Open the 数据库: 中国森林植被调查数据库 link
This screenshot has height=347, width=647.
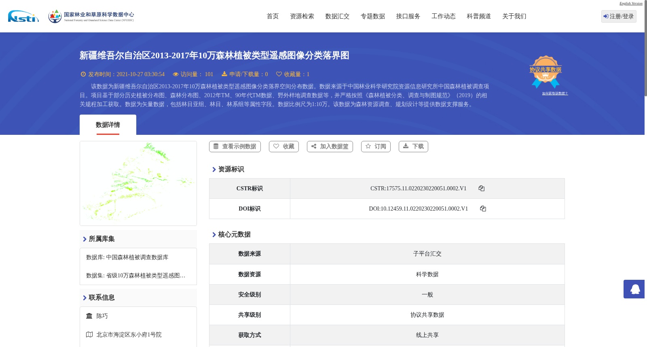pos(127,258)
